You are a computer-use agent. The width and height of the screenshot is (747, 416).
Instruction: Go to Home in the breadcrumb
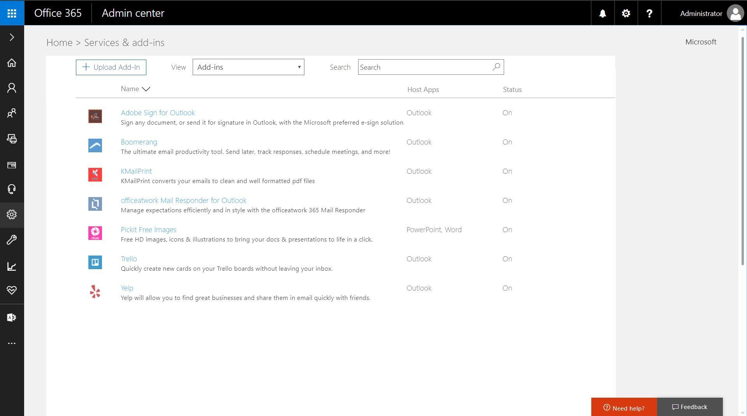point(59,42)
